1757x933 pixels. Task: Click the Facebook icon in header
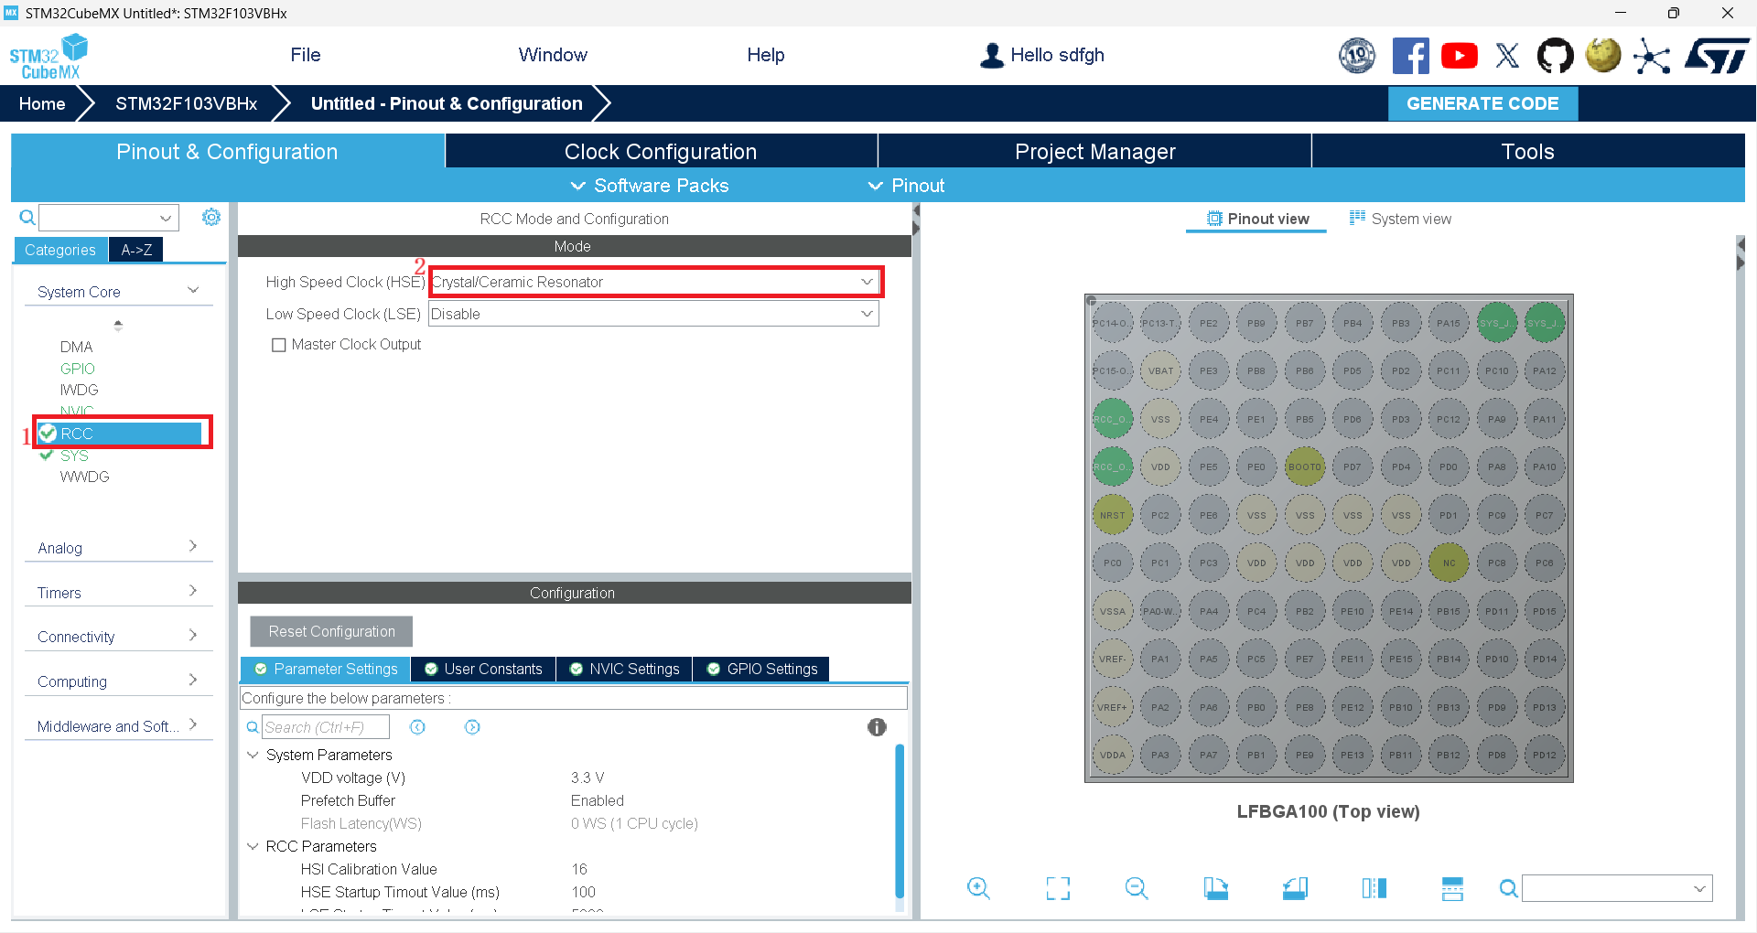(x=1410, y=56)
